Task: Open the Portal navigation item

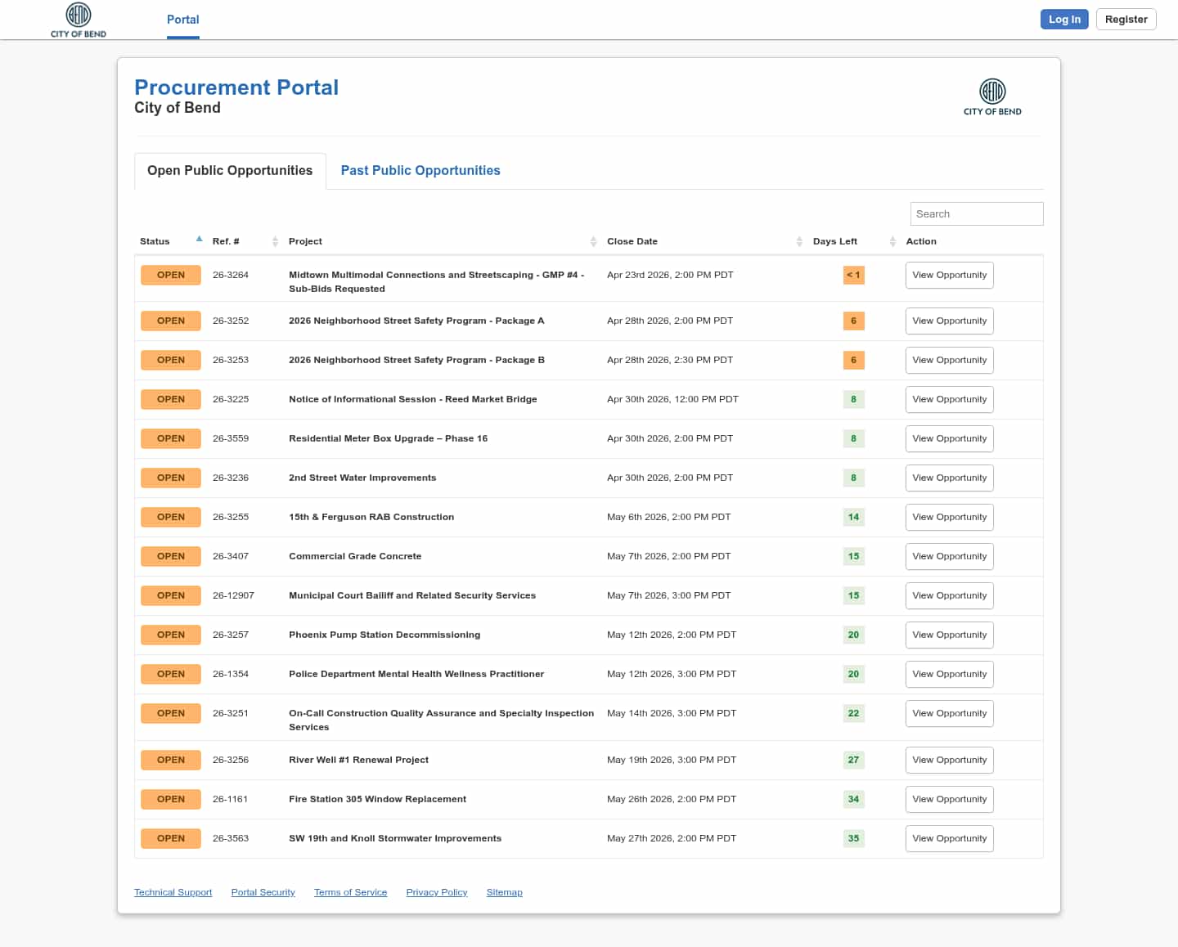Action: coord(182,20)
